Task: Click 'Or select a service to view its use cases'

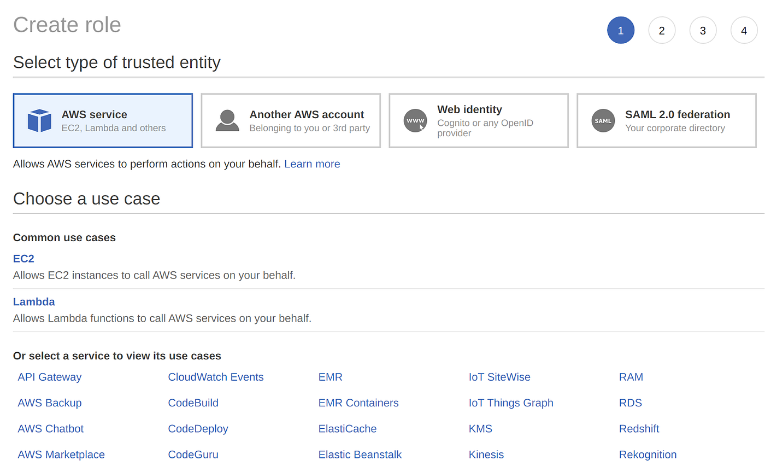Action: pos(117,356)
